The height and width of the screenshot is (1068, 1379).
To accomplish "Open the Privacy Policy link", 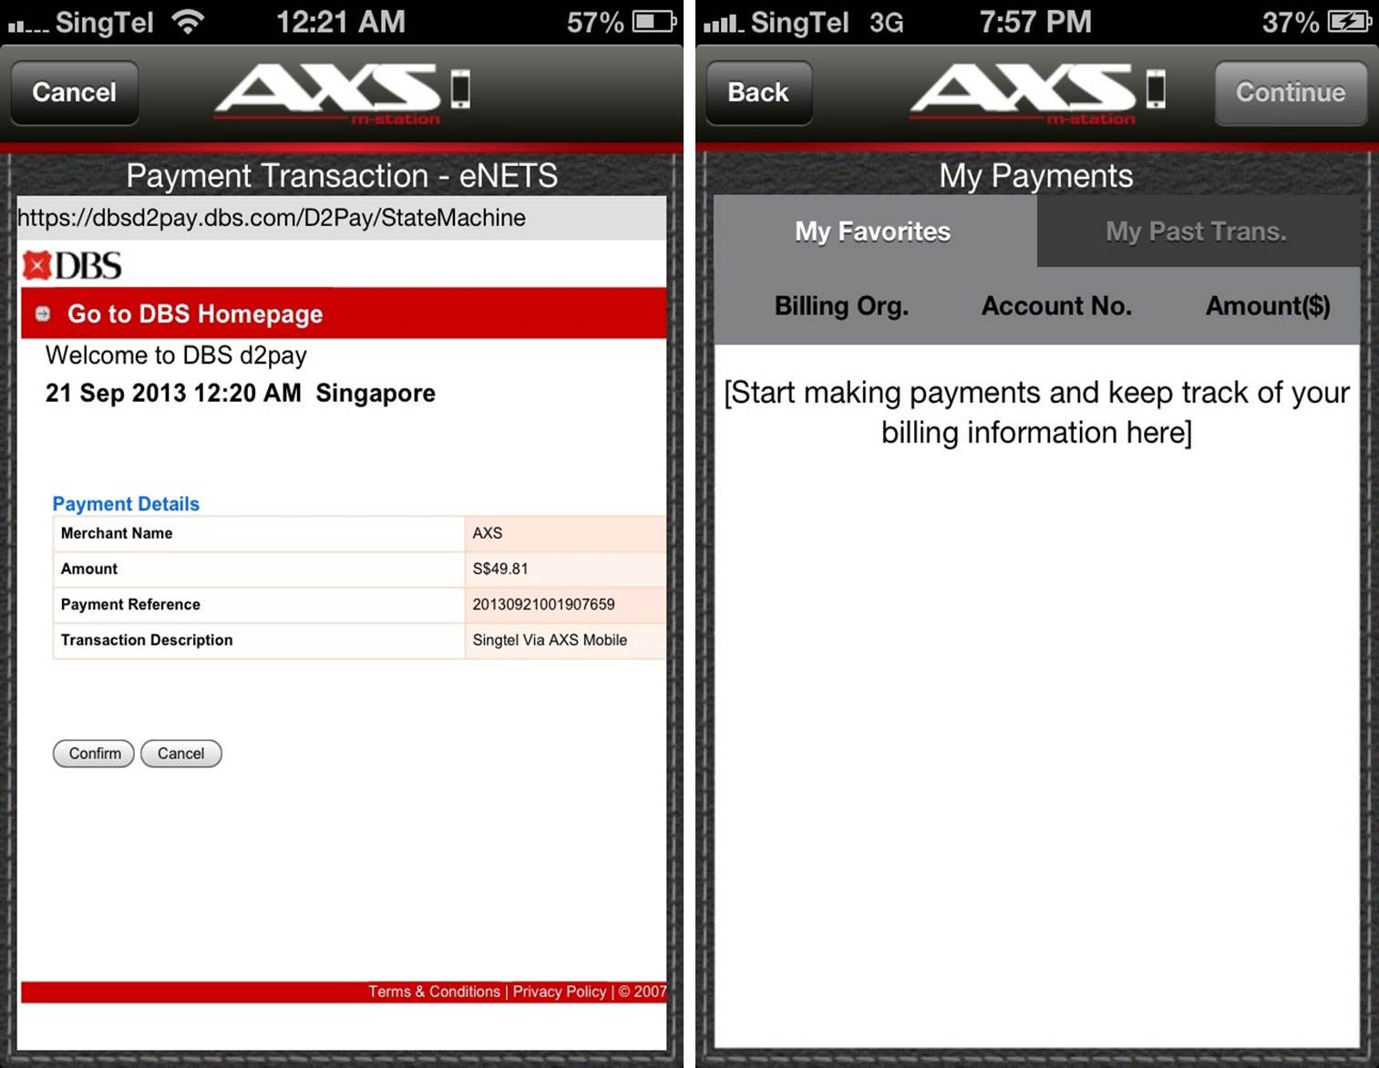I will click(559, 991).
